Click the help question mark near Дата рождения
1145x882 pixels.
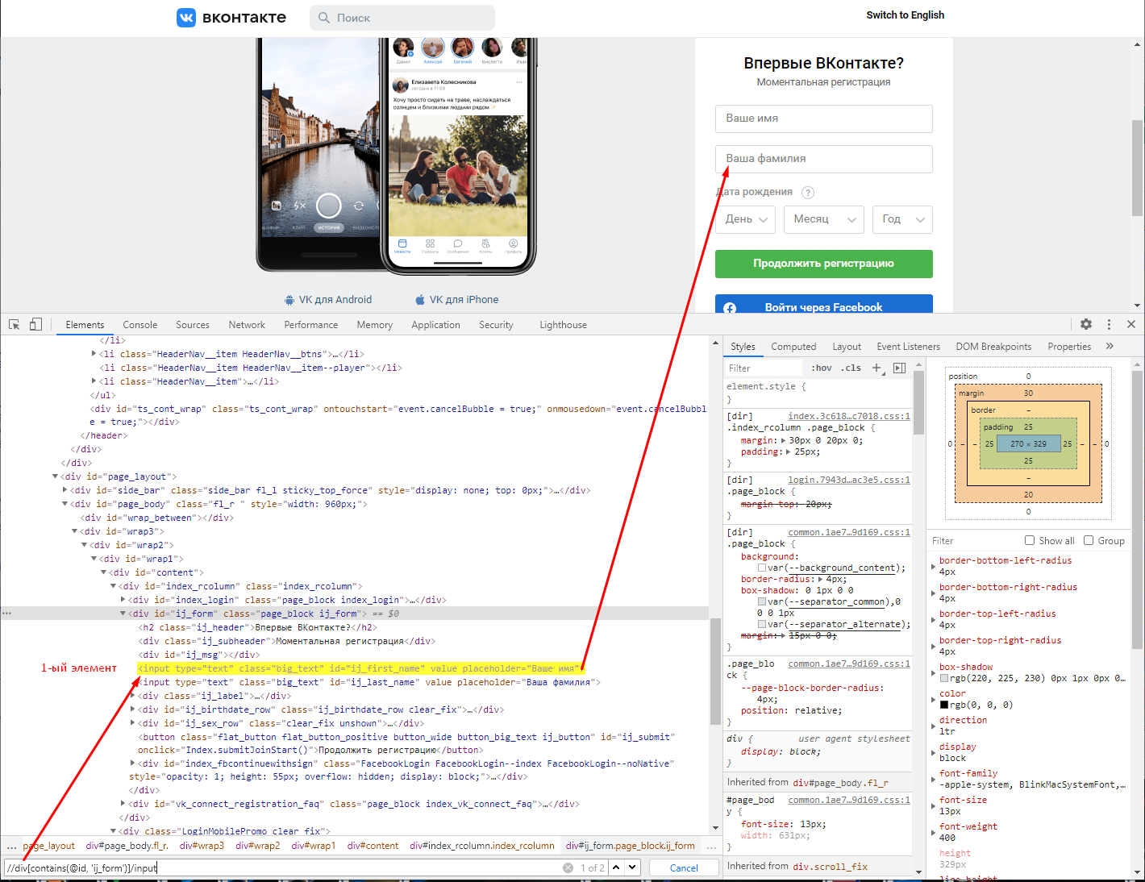point(808,193)
